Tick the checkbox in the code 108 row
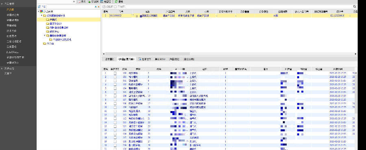This screenshot has width=366, height=150. 115,103
